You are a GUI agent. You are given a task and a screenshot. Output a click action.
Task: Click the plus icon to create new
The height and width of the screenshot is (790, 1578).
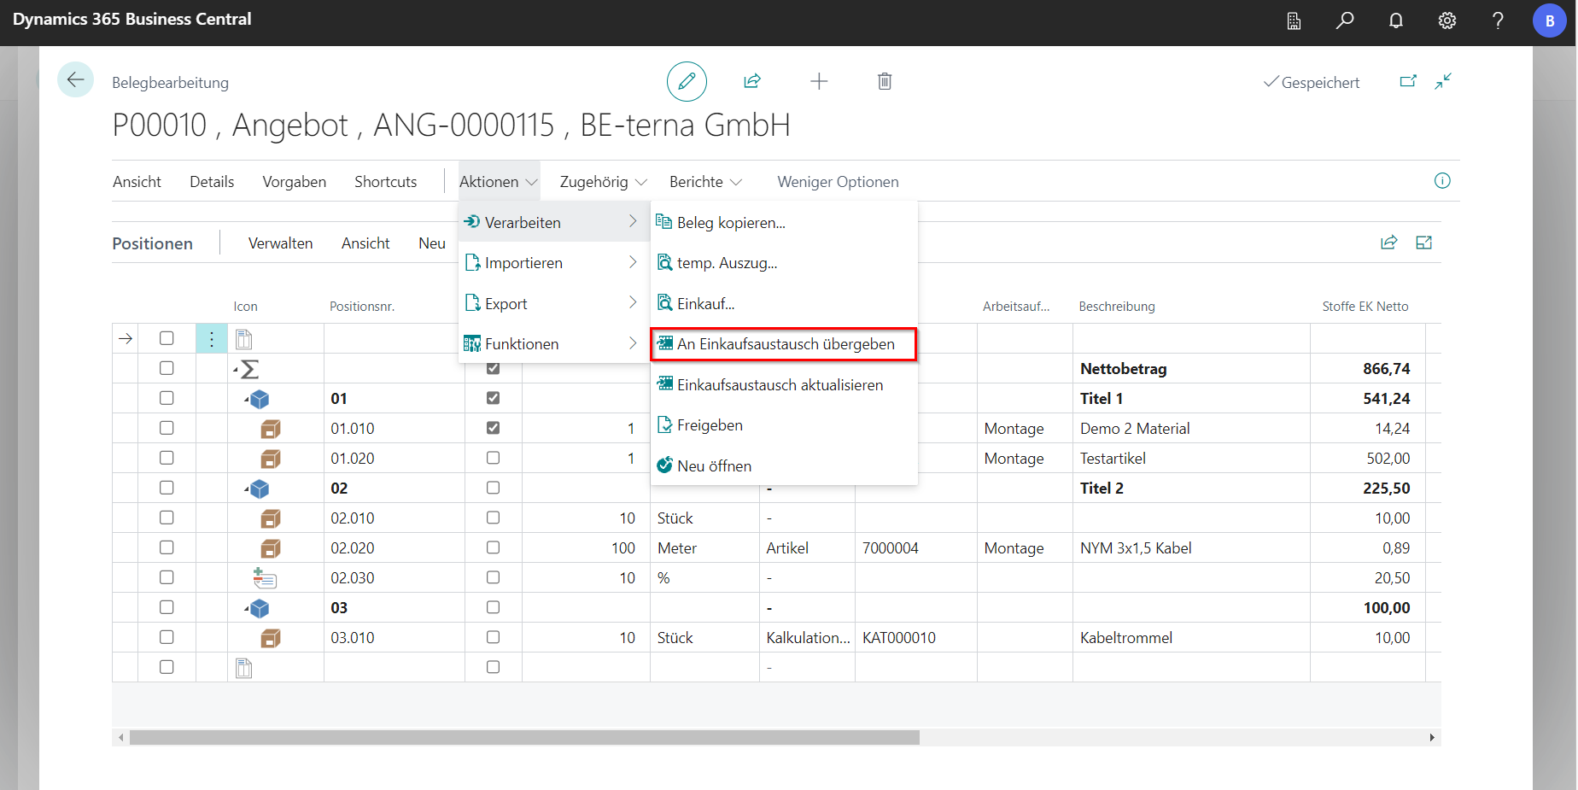[x=819, y=82]
